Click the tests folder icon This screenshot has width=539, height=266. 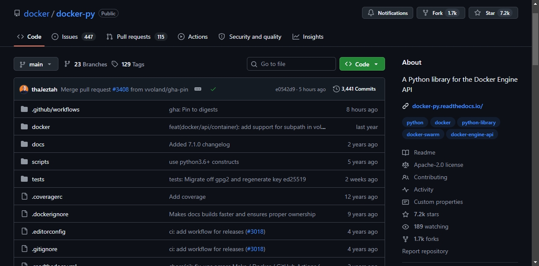click(x=24, y=179)
